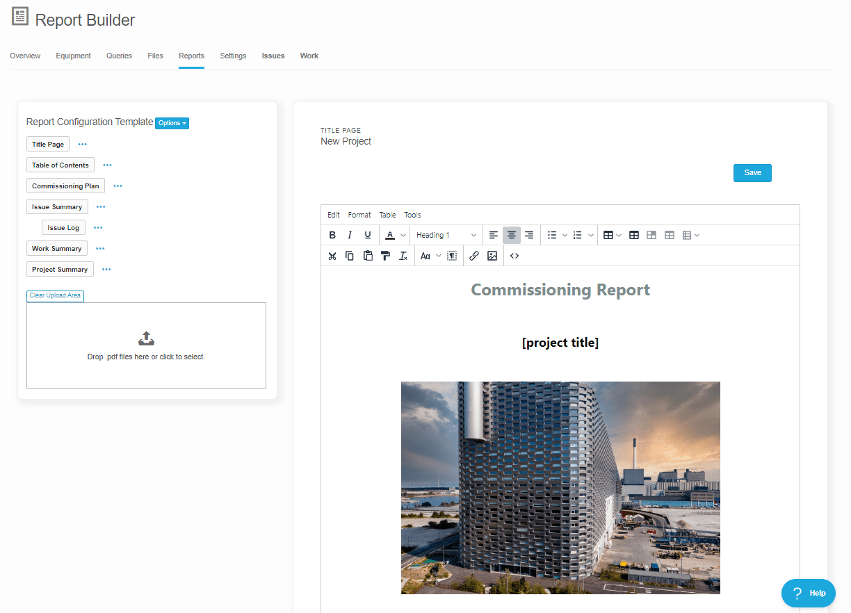Open the Heading 1 format dropdown
Viewport: 851px width, 613px height.
click(446, 235)
